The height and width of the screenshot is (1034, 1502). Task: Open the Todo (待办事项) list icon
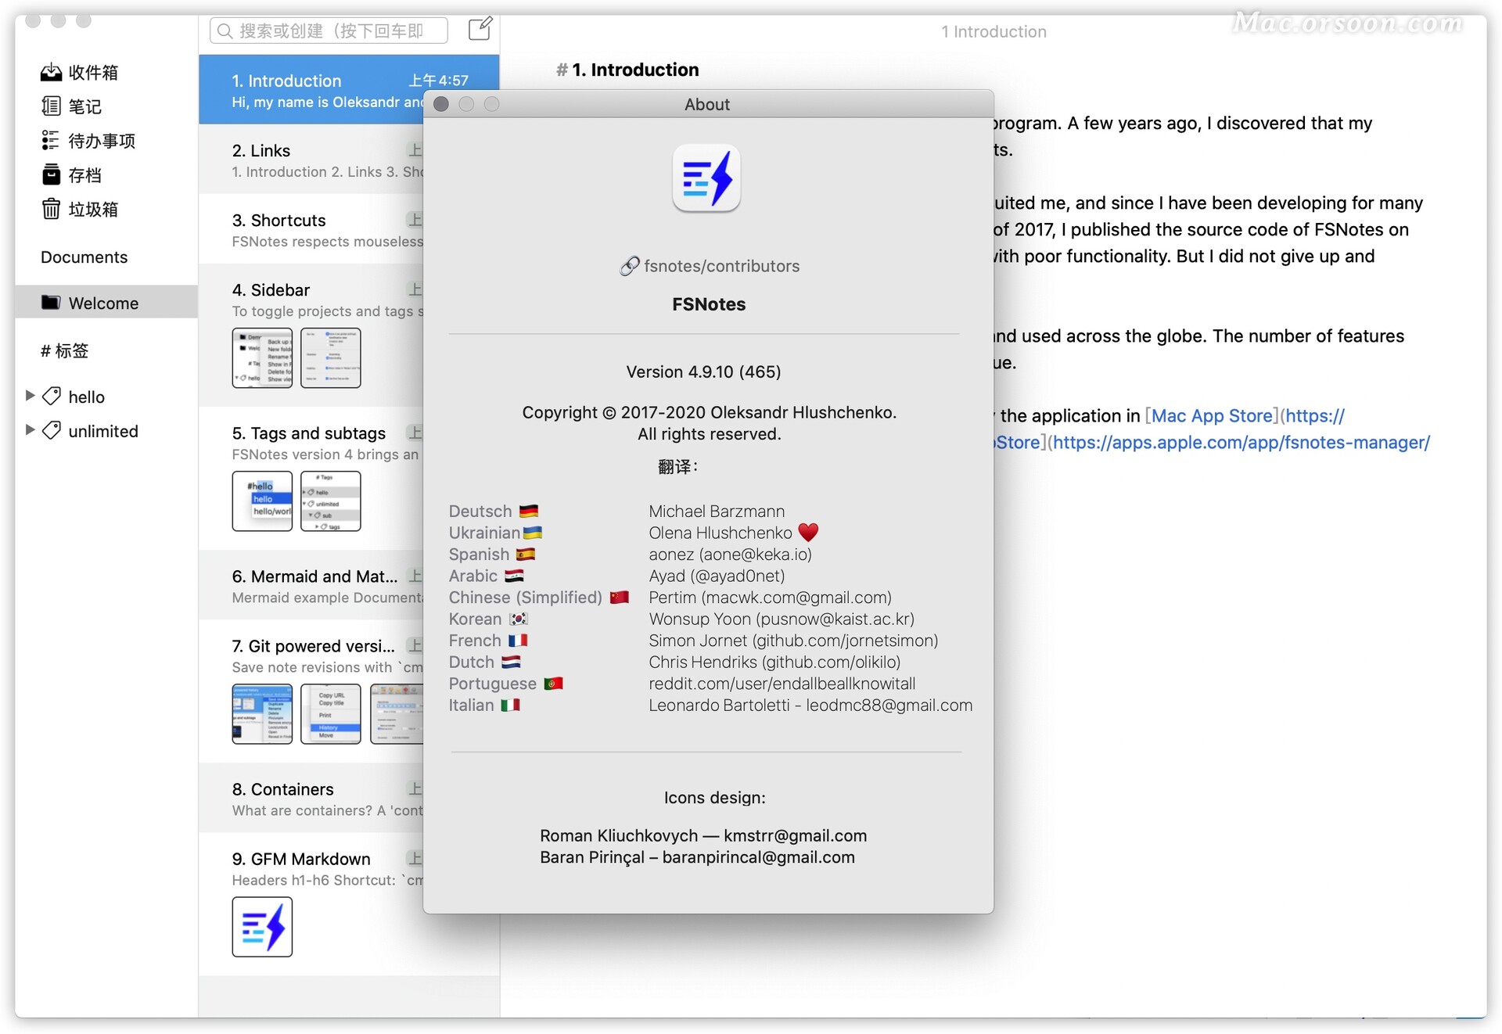[51, 141]
